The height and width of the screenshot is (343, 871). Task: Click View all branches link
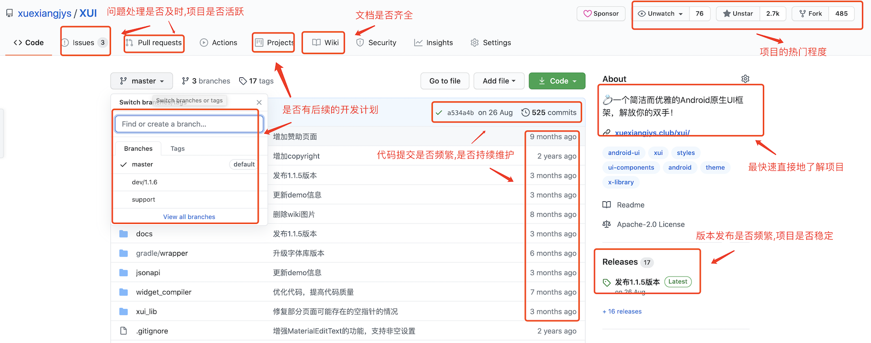(x=189, y=217)
